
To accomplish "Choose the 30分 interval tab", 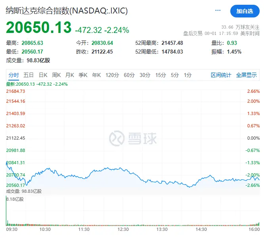I will tap(145, 75).
